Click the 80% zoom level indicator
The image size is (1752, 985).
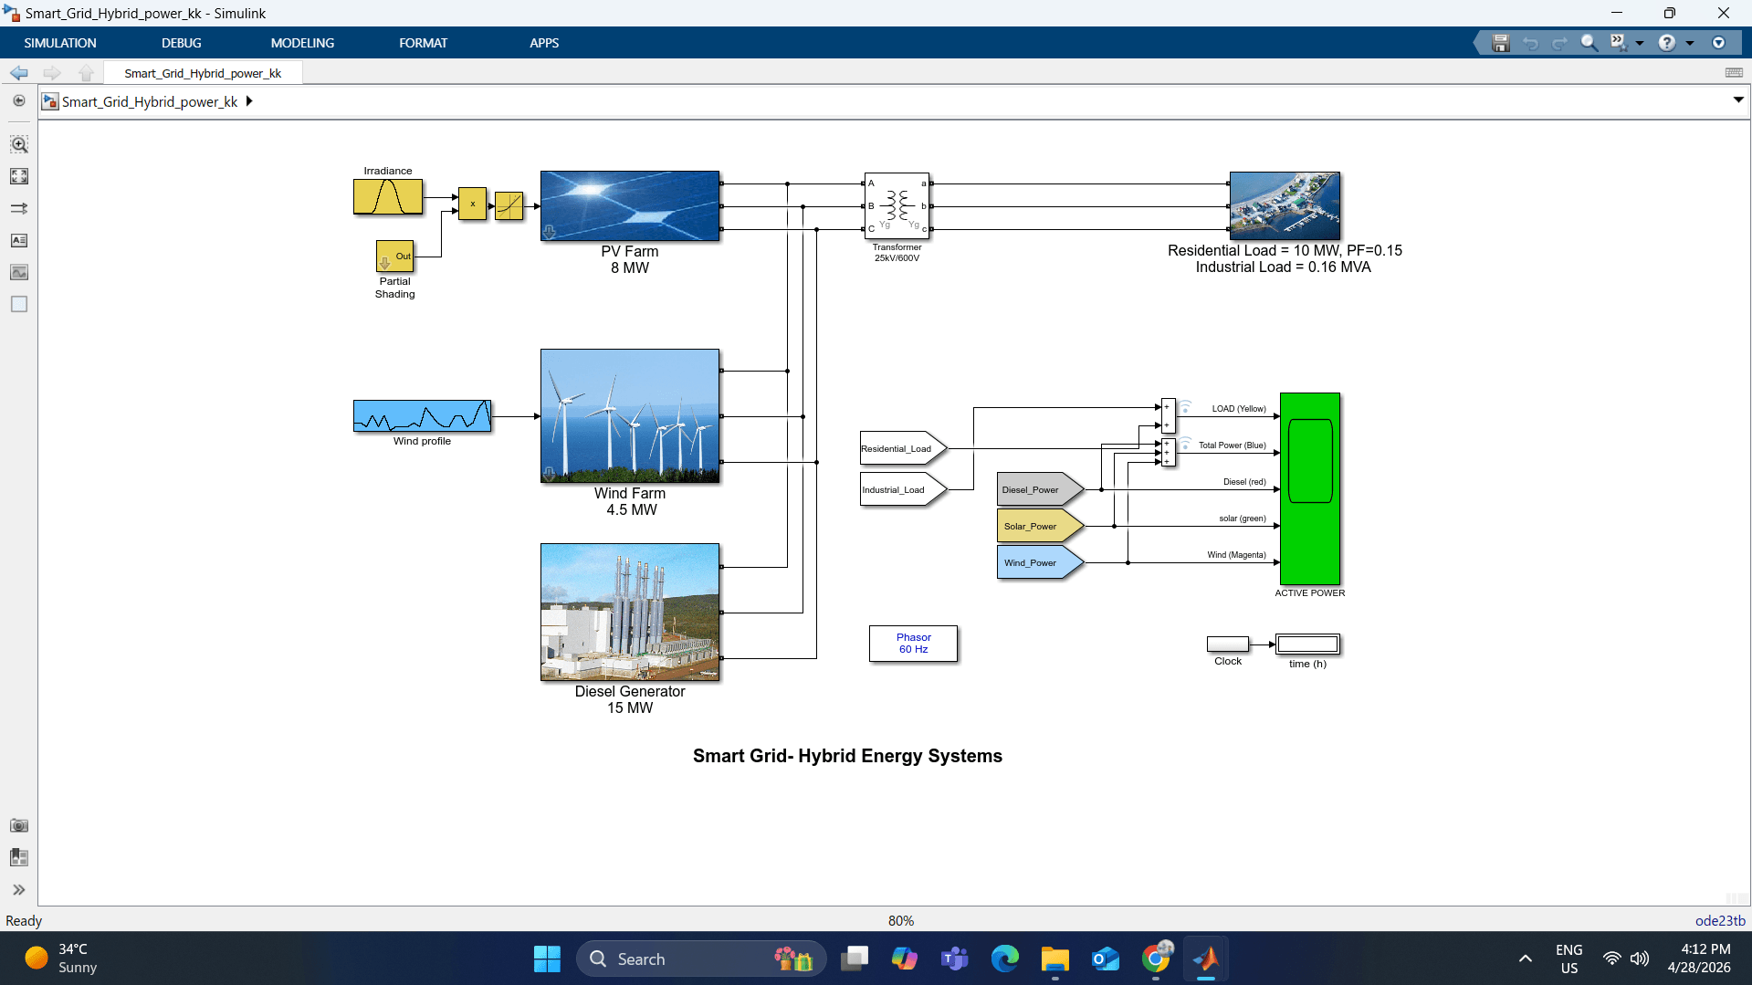(900, 920)
